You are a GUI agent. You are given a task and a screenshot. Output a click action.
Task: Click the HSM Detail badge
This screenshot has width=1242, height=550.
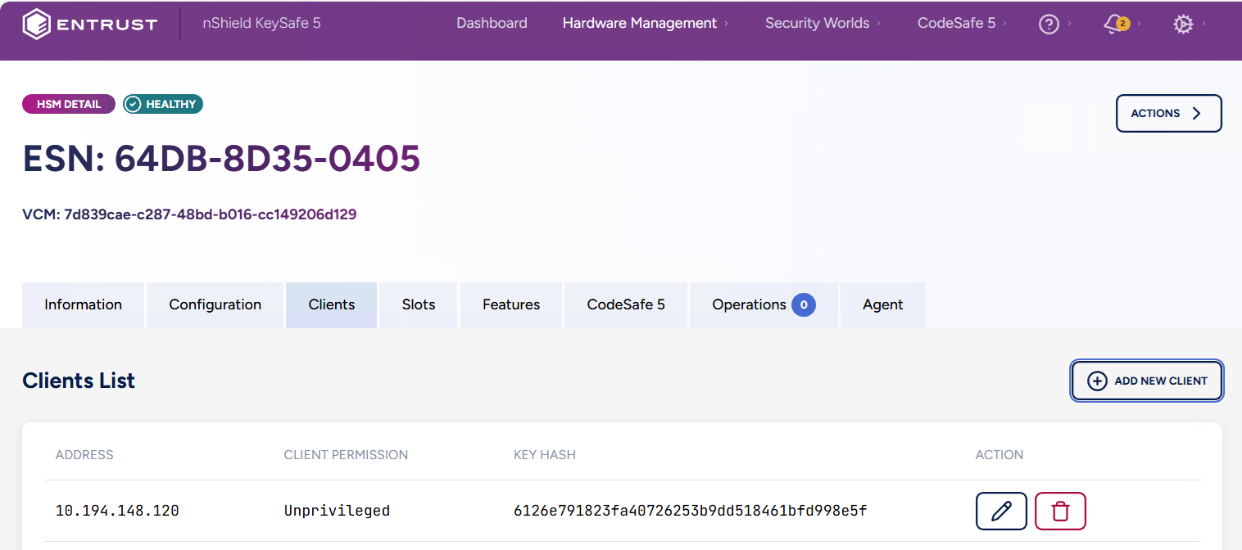(x=69, y=104)
